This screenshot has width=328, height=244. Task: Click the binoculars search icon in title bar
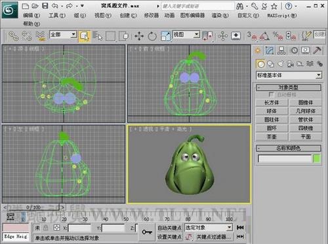[240, 7]
